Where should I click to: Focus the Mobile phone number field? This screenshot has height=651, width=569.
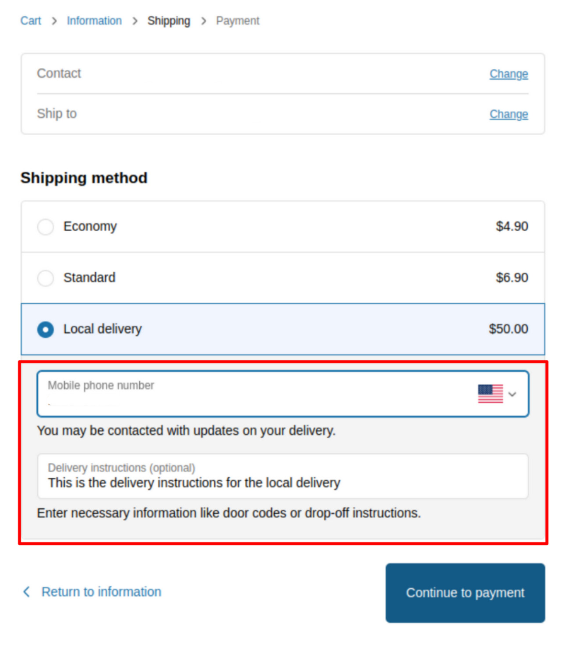click(283, 394)
